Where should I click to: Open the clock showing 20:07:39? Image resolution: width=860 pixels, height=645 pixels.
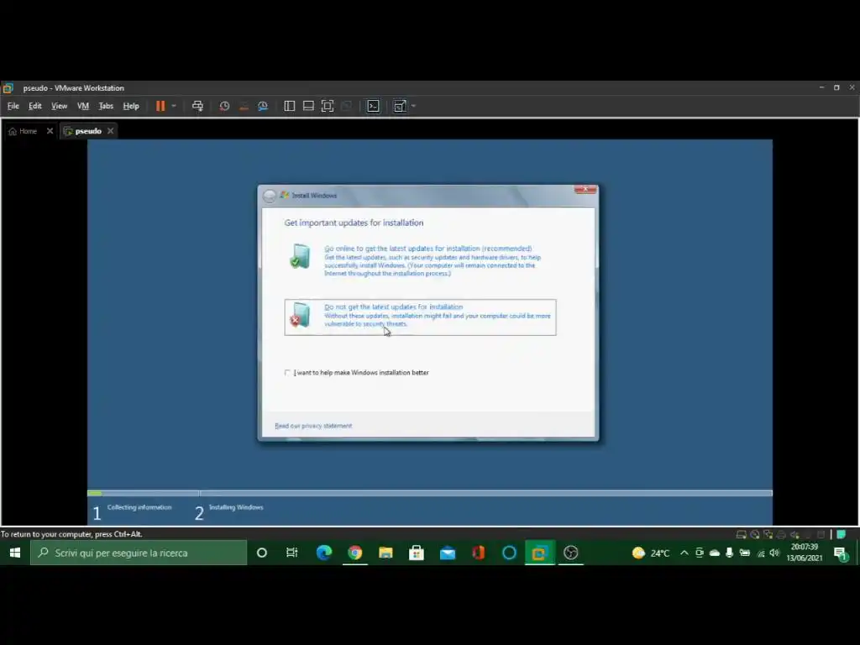pyautogui.click(x=805, y=553)
